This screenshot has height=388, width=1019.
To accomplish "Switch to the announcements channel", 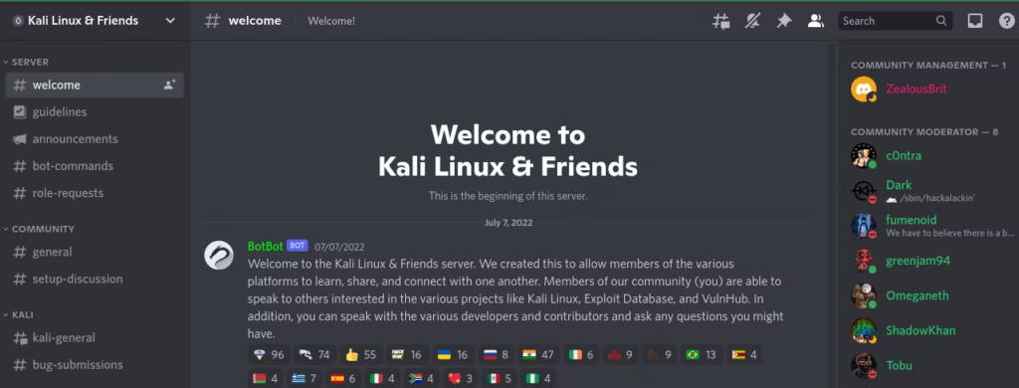I will 95,139.
